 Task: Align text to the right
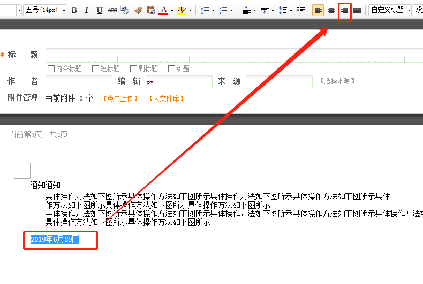click(x=345, y=10)
